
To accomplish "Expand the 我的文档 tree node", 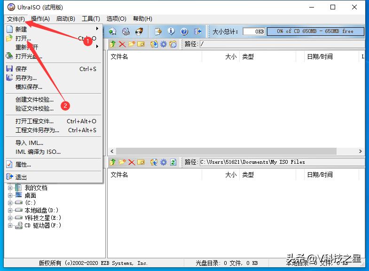I will point(10,188).
